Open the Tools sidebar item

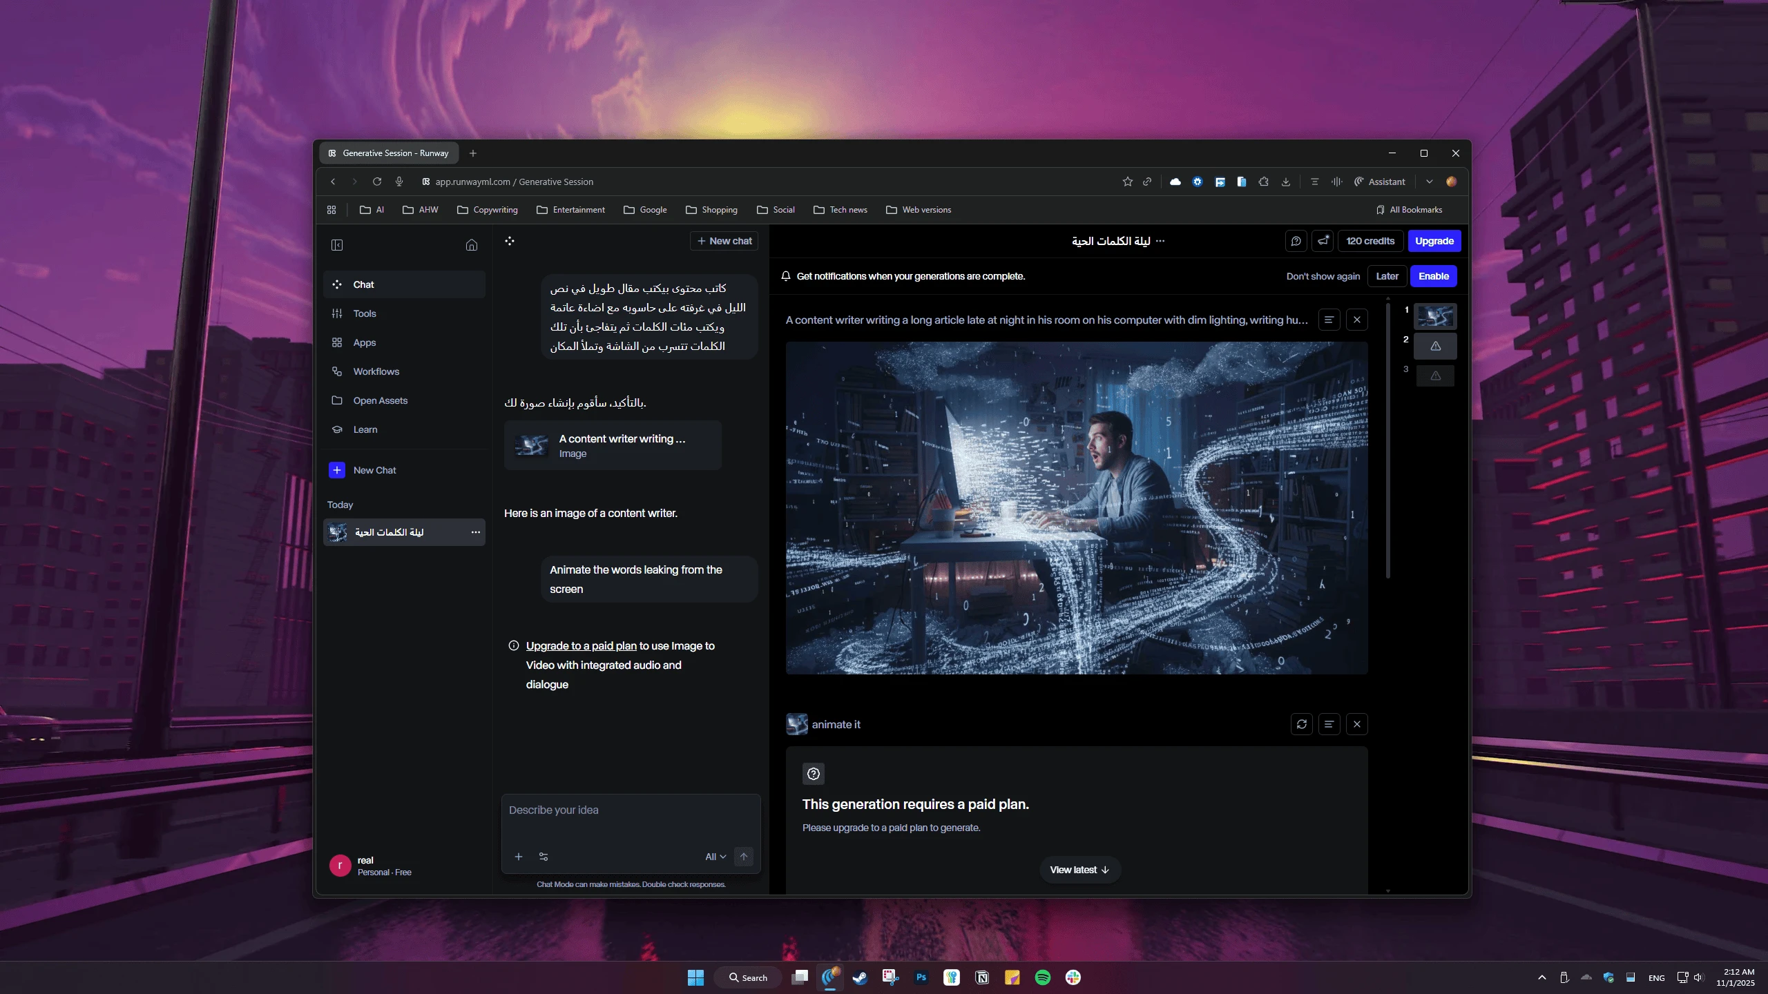[x=365, y=313]
